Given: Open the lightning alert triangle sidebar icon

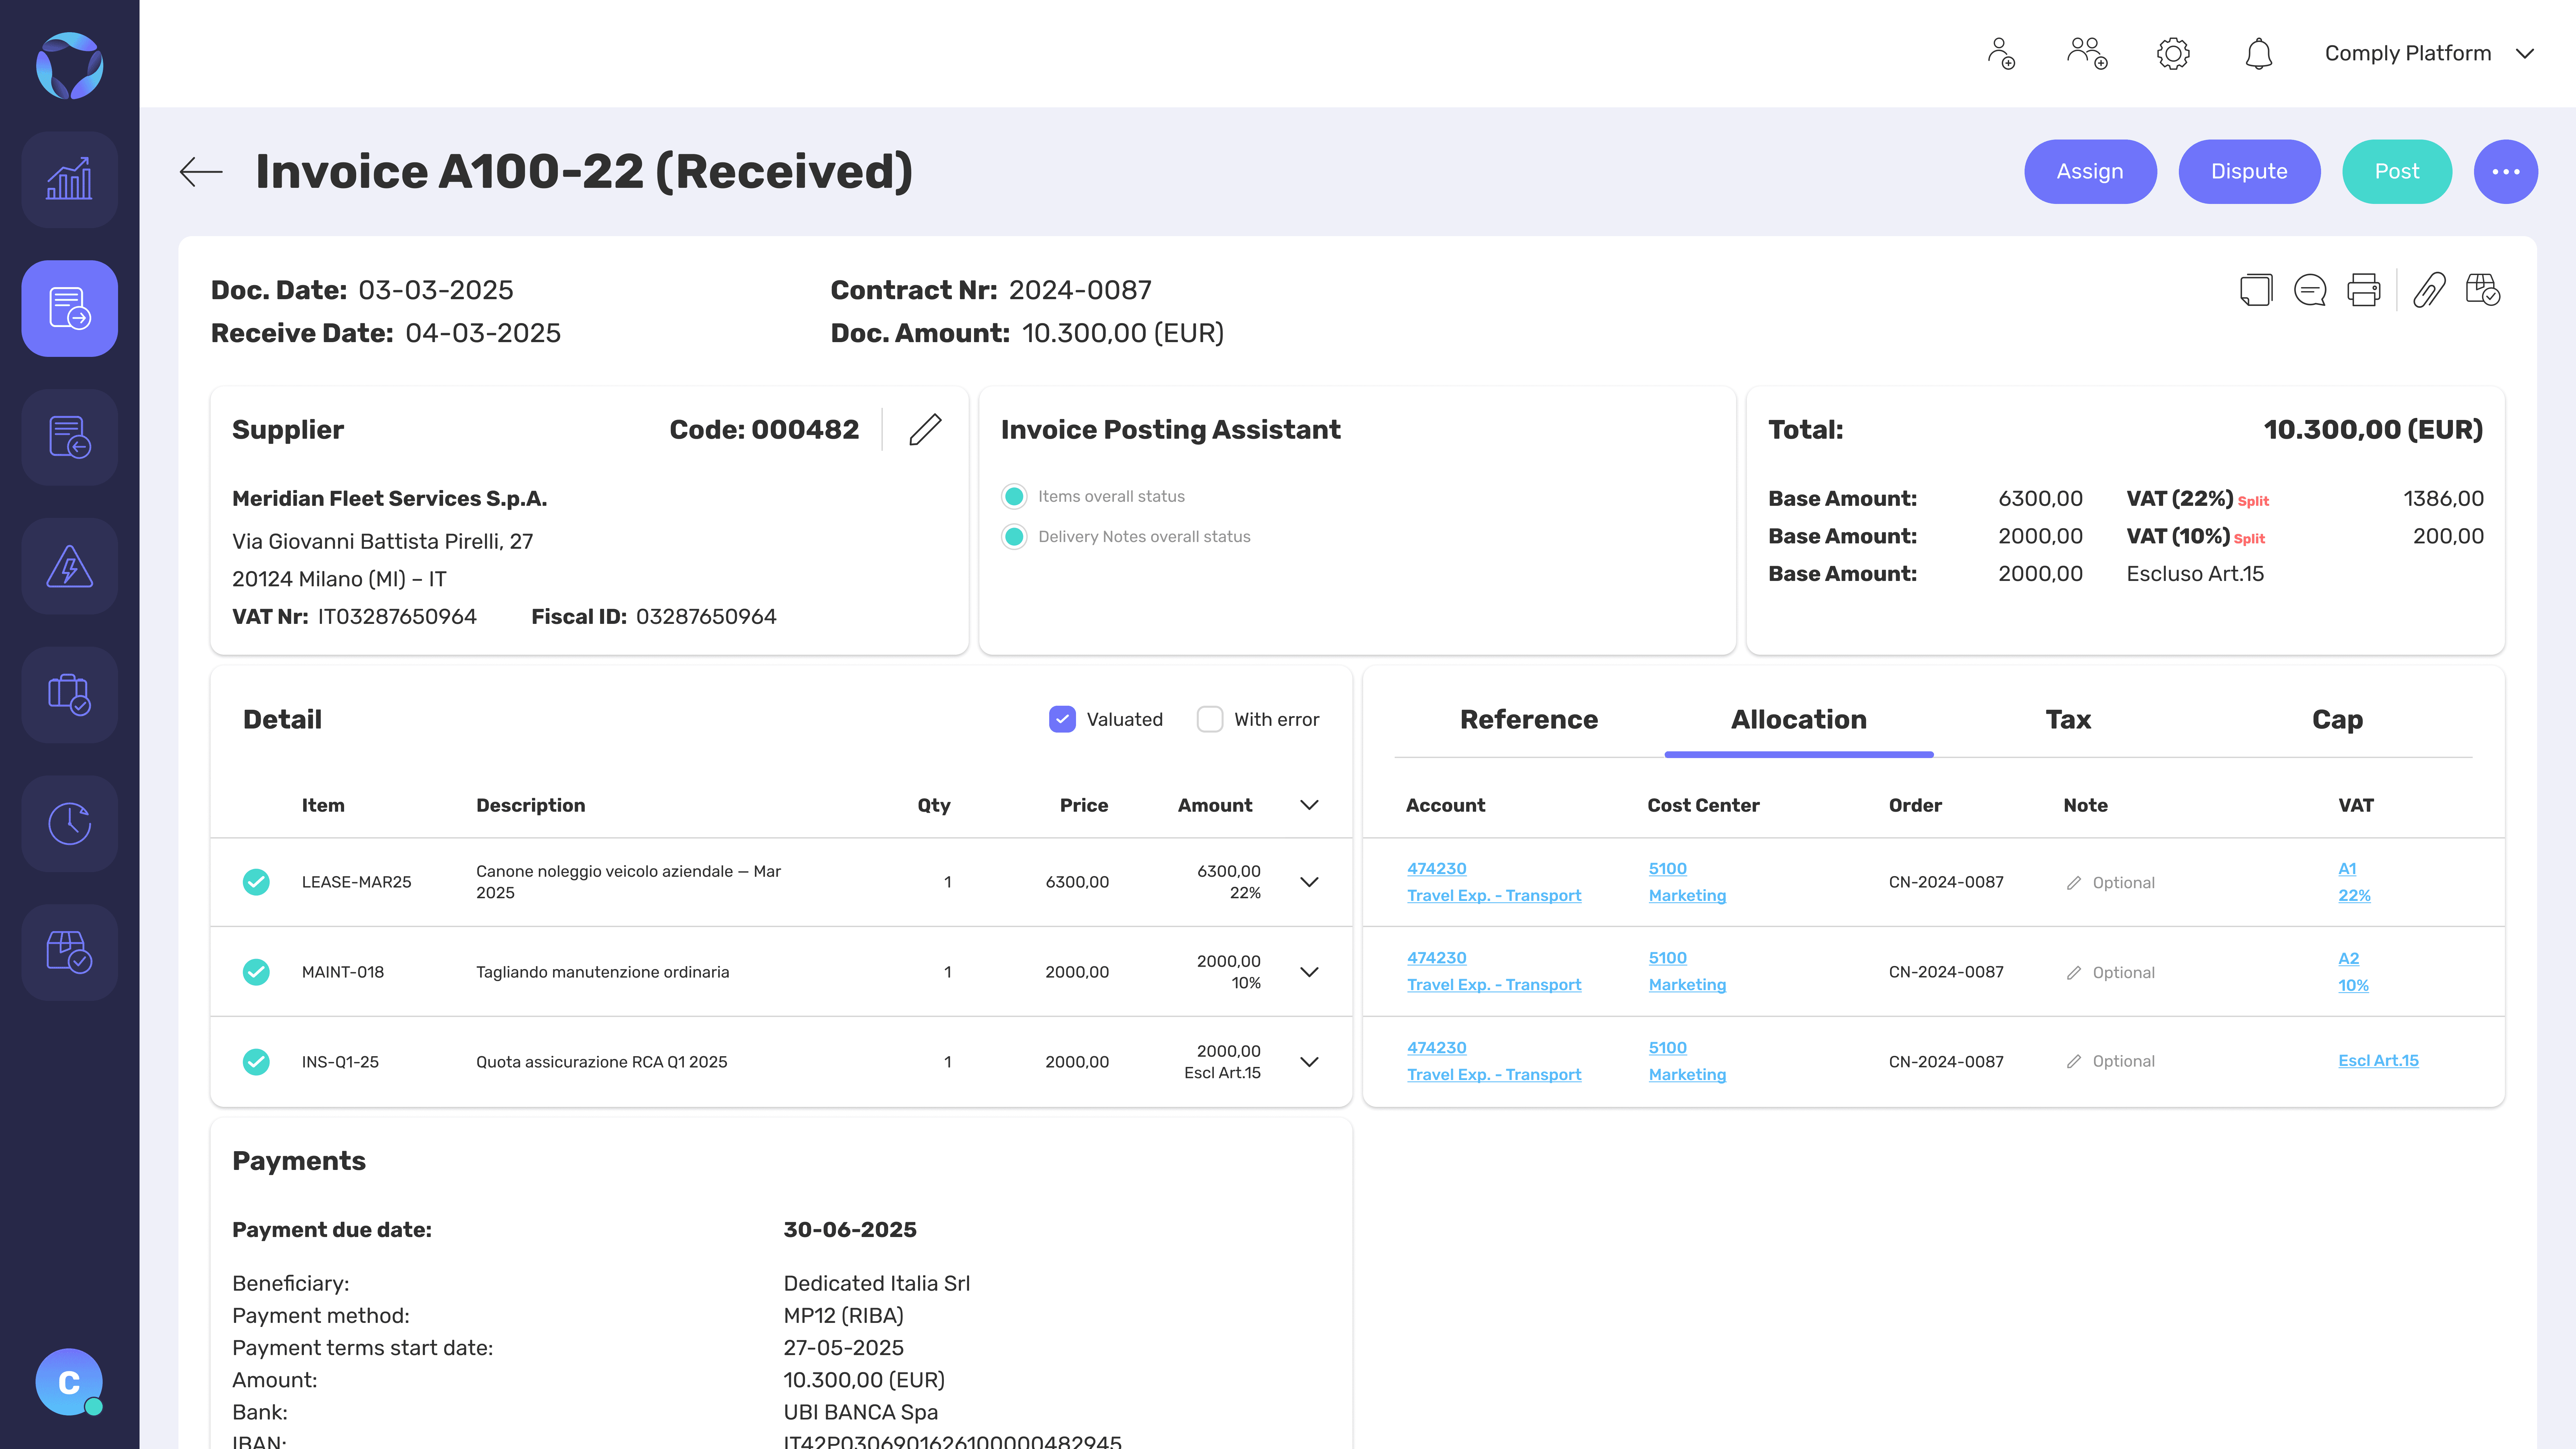Looking at the screenshot, I should coord(69,566).
